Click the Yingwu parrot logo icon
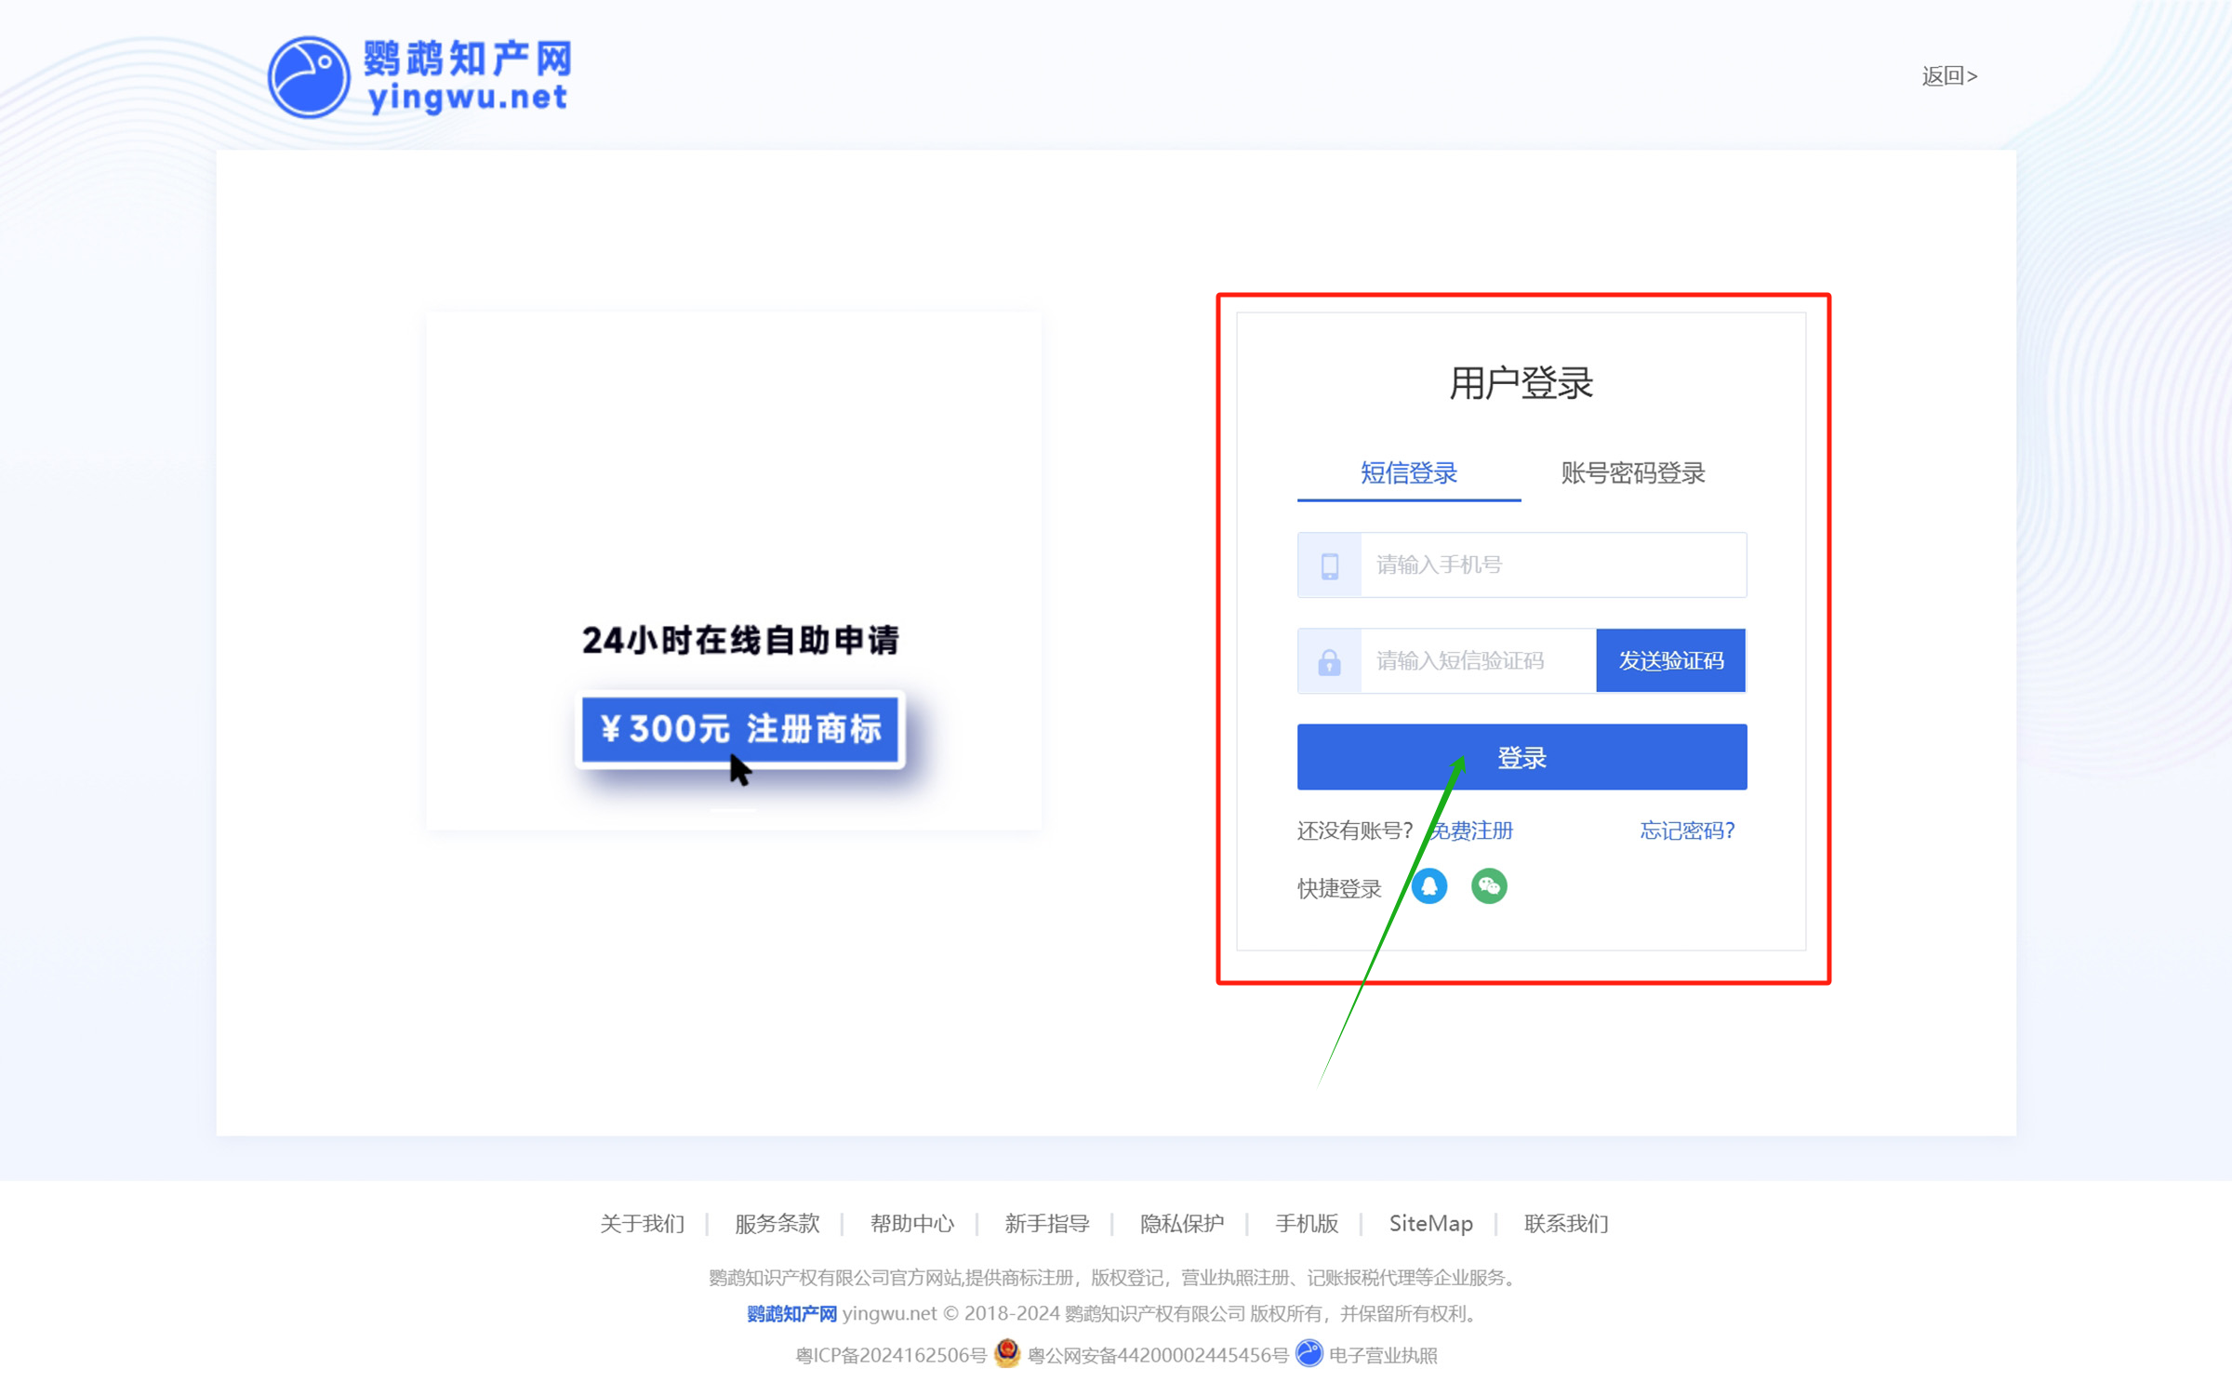 [309, 77]
